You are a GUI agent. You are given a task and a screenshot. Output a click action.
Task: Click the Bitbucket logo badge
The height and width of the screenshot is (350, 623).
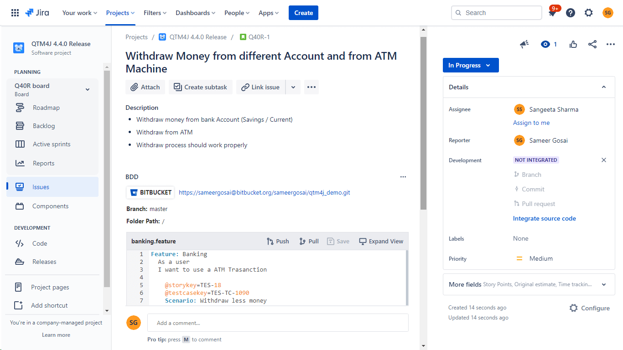(151, 192)
